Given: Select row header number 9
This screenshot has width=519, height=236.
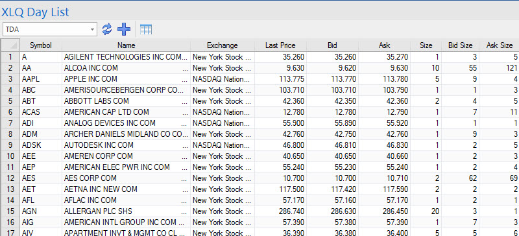Looking at the screenshot, I should (10, 145).
